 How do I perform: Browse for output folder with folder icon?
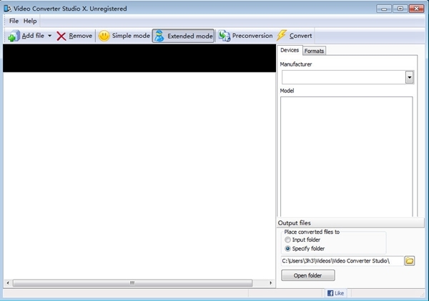point(410,261)
